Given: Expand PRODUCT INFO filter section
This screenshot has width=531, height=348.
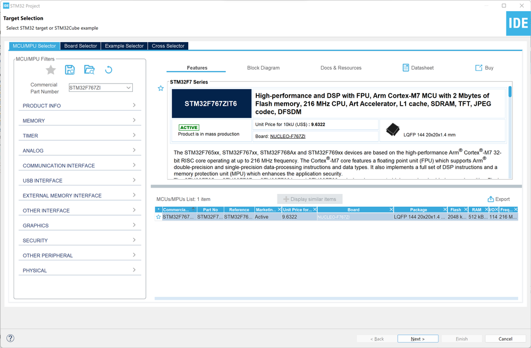Looking at the screenshot, I should 80,106.
